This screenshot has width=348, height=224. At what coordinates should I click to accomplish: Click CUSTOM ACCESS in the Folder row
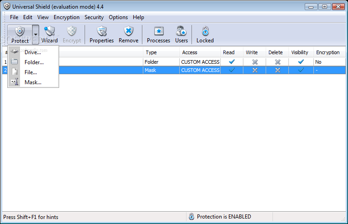tap(200, 62)
